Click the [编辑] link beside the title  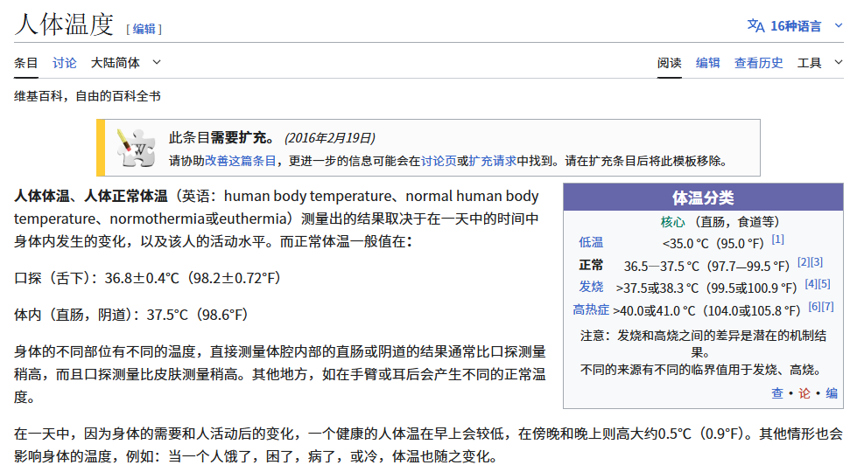pos(144,29)
